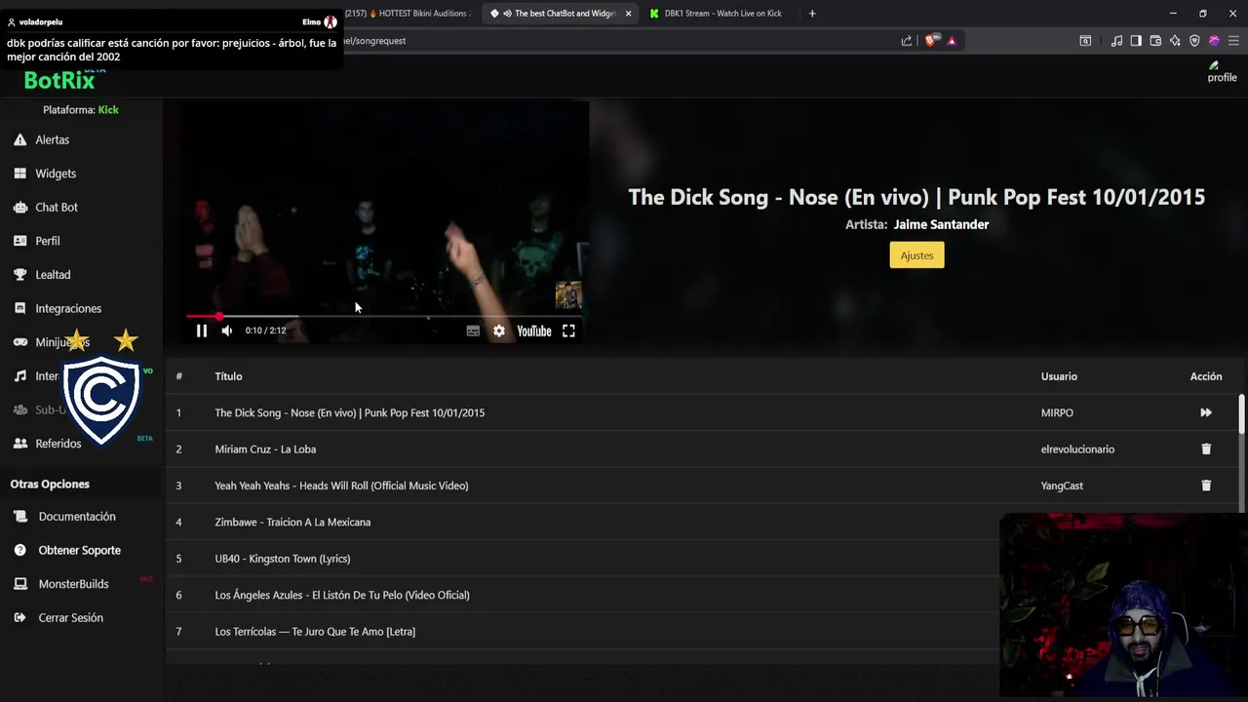This screenshot has height=702, width=1248.
Task: Open the video on YouTube via logo
Action: (x=534, y=331)
